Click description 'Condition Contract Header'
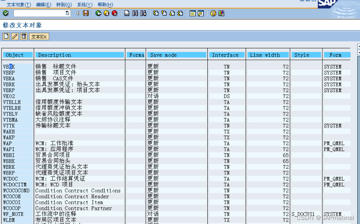The width and height of the screenshot is (360, 224). point(72,197)
